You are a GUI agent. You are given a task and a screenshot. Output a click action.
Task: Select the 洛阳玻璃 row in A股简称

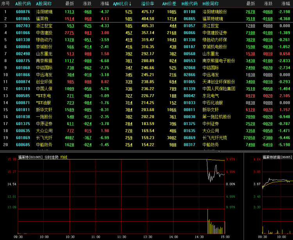pos(44,12)
